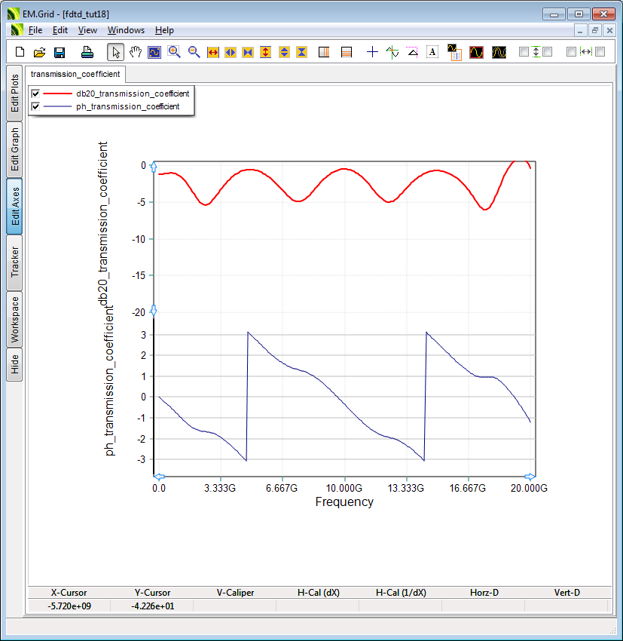Uncheck db20_transmission_coefficient legend checkbox
This screenshot has width=623, height=641.
(35, 94)
